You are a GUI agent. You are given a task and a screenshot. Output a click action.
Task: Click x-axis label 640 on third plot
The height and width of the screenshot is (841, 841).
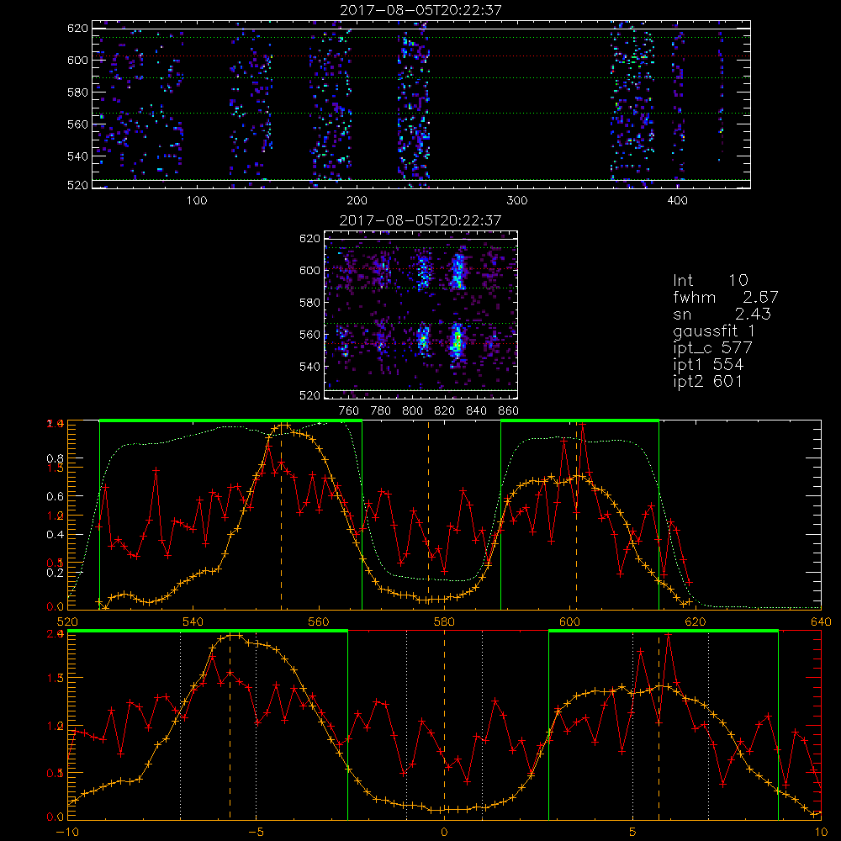[821, 622]
